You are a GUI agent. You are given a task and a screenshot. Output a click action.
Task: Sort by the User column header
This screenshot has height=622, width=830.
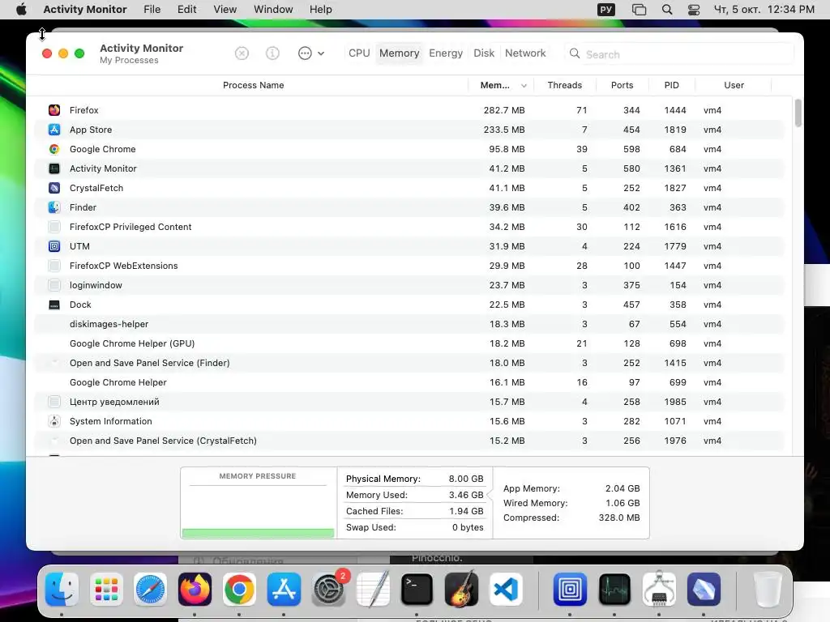734,85
